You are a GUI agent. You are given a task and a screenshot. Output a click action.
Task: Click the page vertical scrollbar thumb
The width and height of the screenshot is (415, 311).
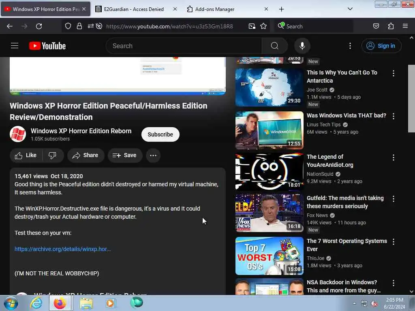click(x=411, y=98)
